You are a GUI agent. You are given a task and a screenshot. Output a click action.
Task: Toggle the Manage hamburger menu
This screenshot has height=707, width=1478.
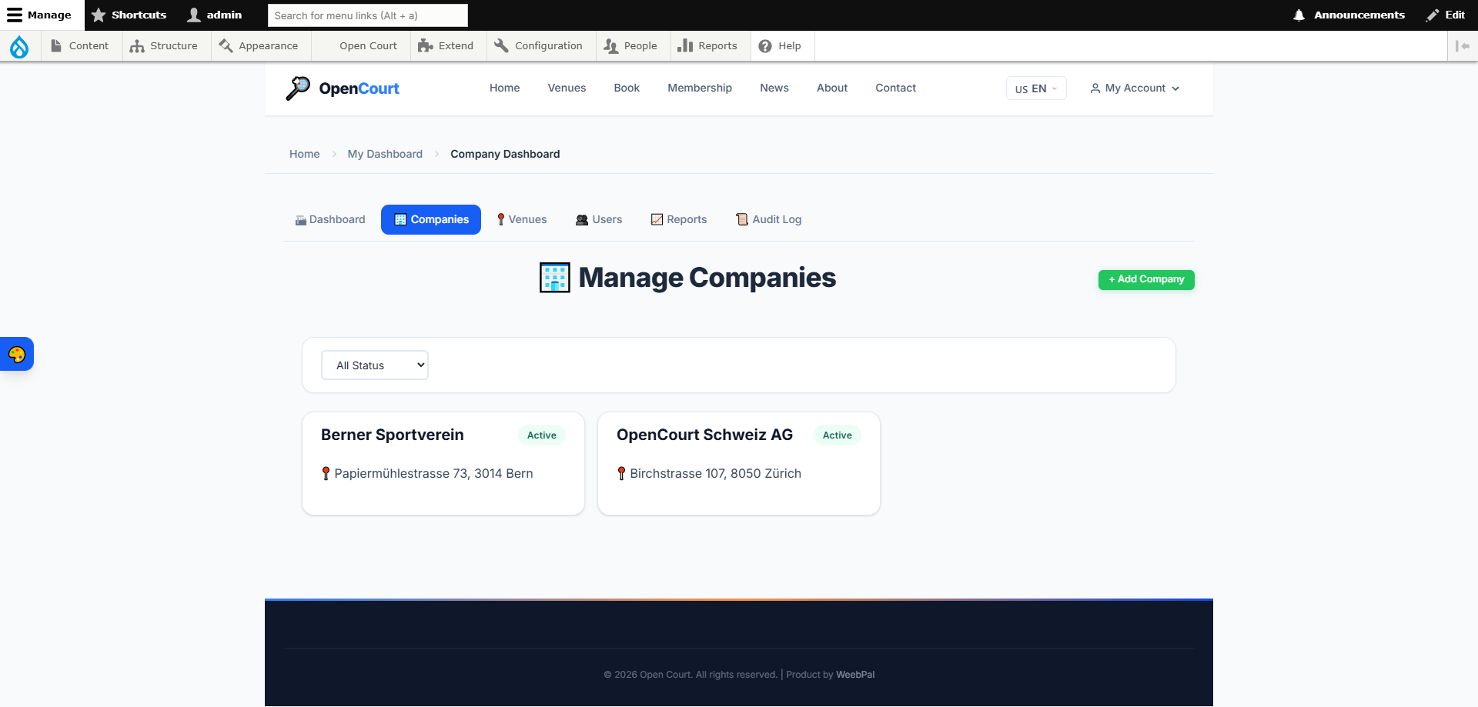tap(15, 15)
